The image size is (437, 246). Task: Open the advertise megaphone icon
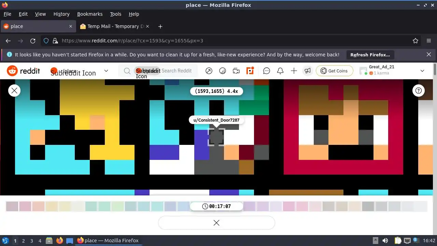(x=308, y=71)
